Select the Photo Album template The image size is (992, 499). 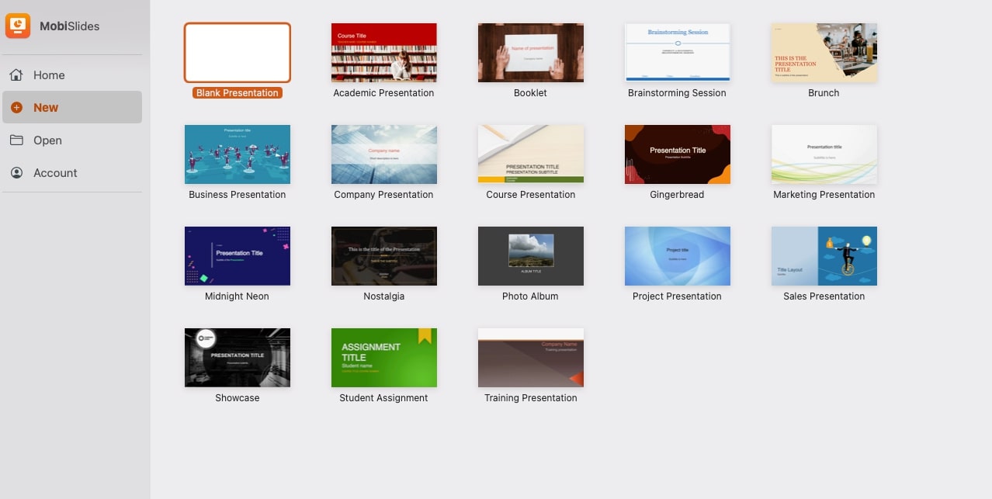click(x=530, y=256)
